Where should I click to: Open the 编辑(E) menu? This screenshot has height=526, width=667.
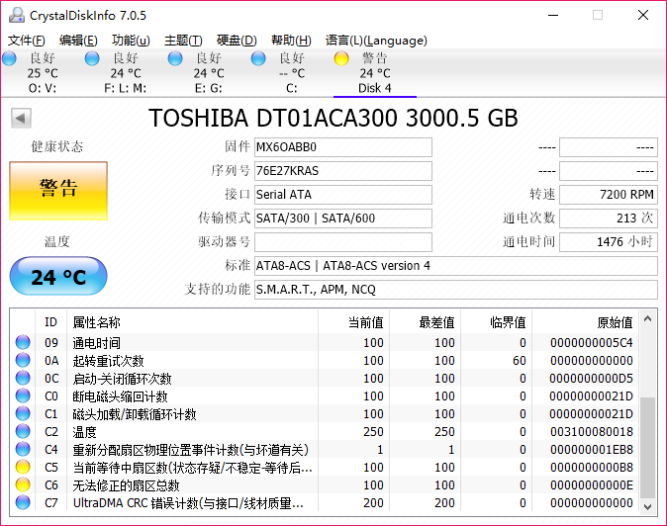(x=78, y=41)
